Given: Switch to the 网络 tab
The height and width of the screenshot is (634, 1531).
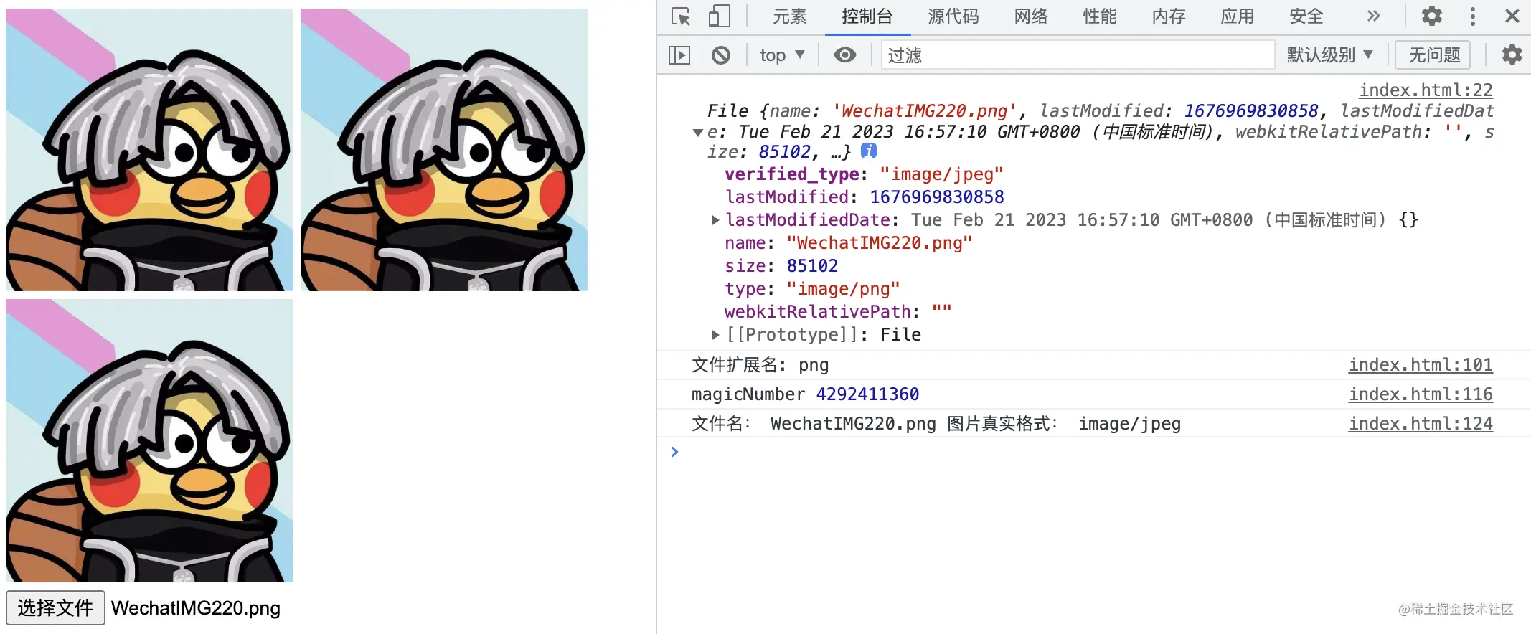Looking at the screenshot, I should tap(1031, 16).
